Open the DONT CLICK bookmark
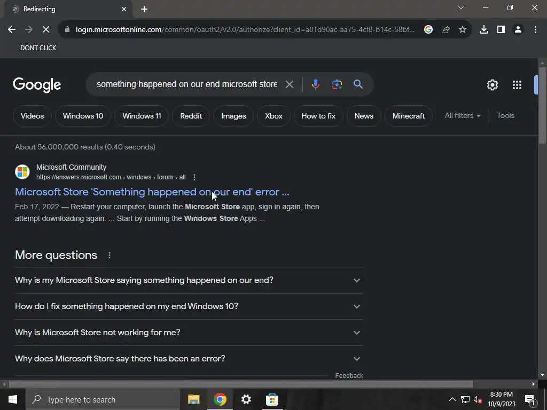Screen dimensions: 547x410 [38, 48]
